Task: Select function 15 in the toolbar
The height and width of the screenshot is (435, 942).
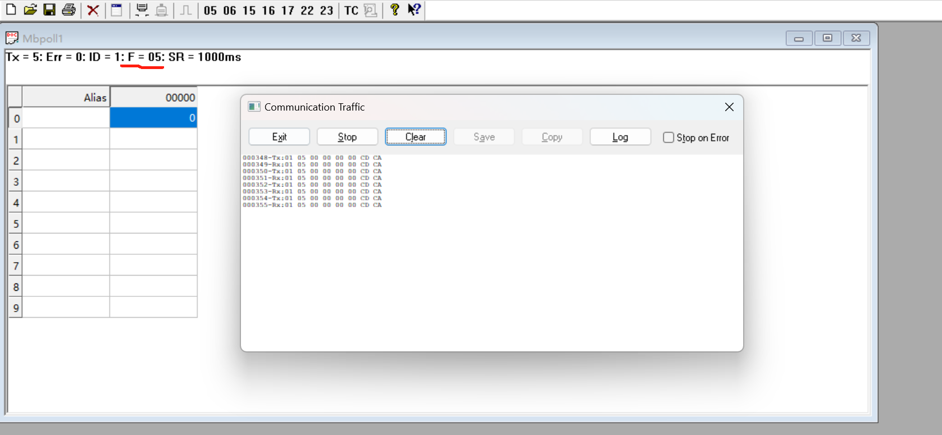Action: [x=249, y=11]
